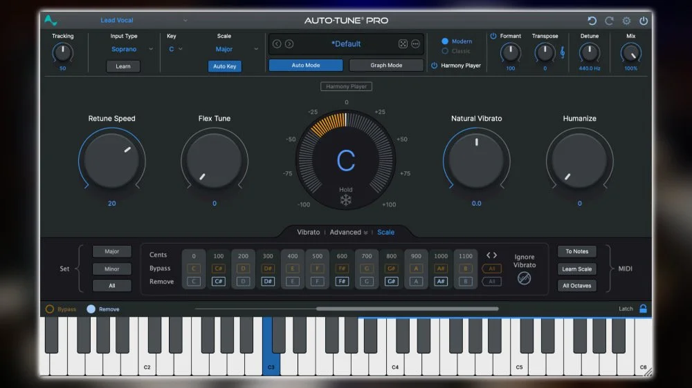Click the Latch lock icon
Image resolution: width=692 pixels, height=388 pixels.
click(643, 309)
